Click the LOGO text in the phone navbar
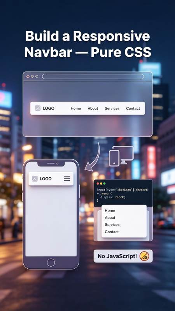Image resolution: width=175 pixels, height=311 pixels. 45,179
